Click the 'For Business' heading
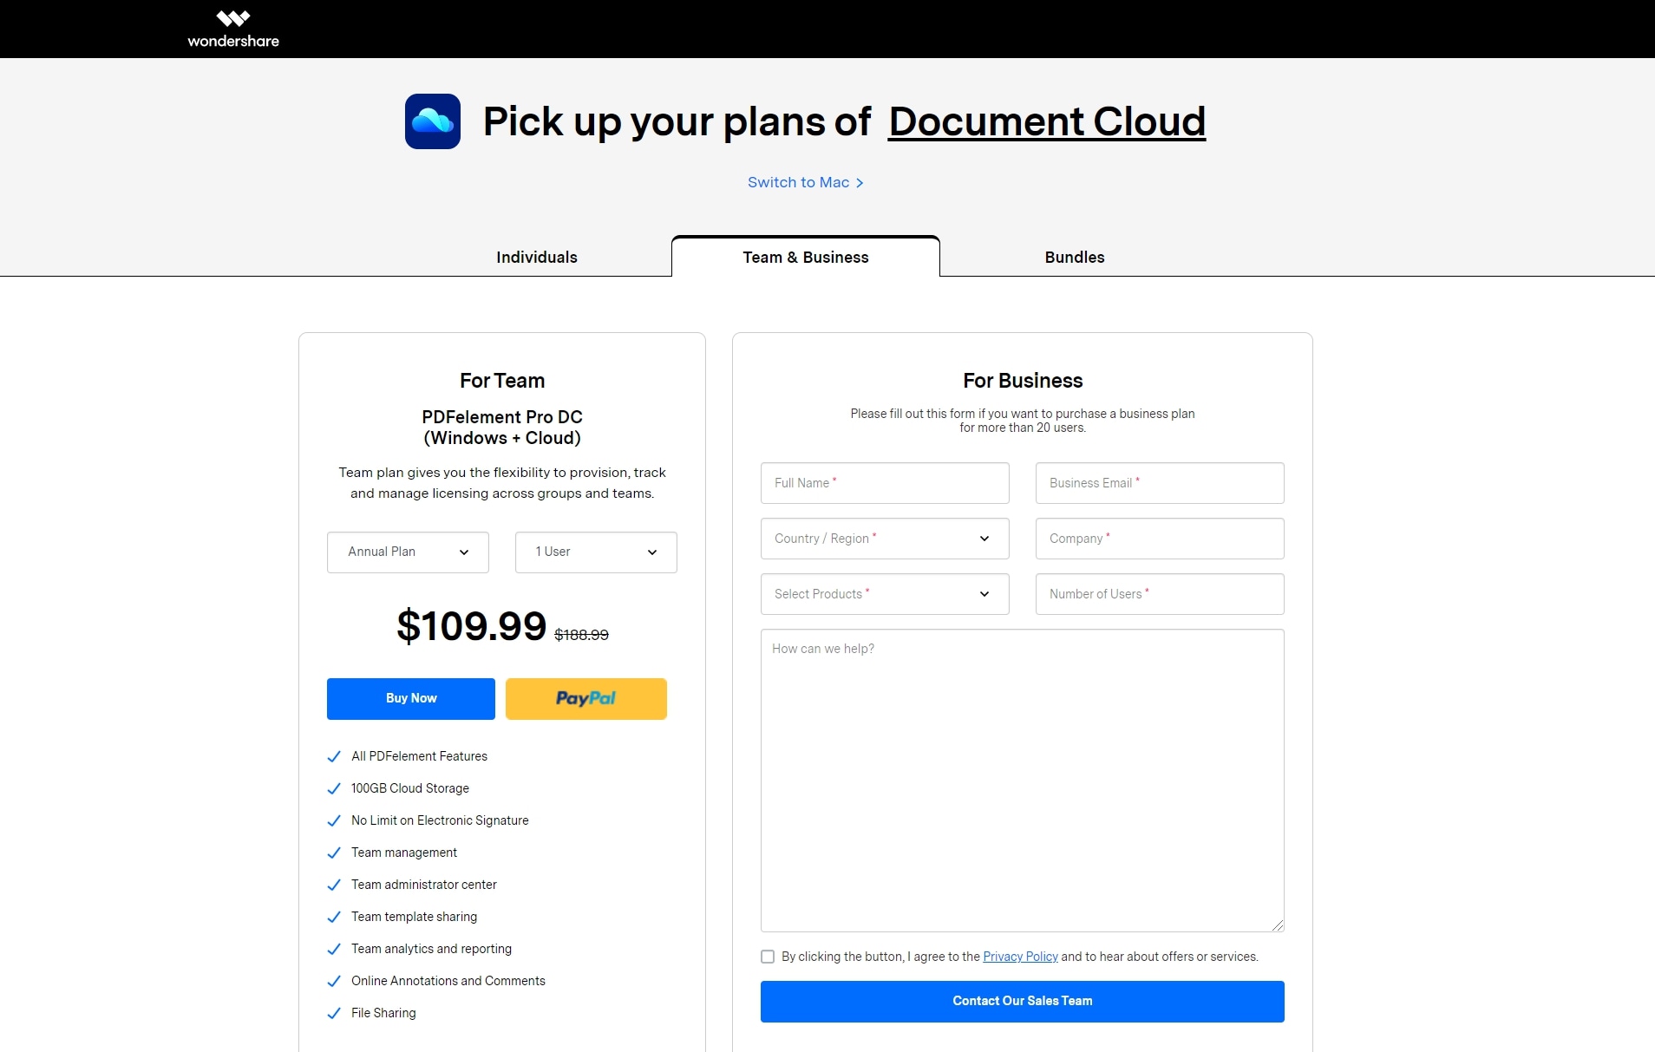The image size is (1655, 1052). coord(1023,381)
